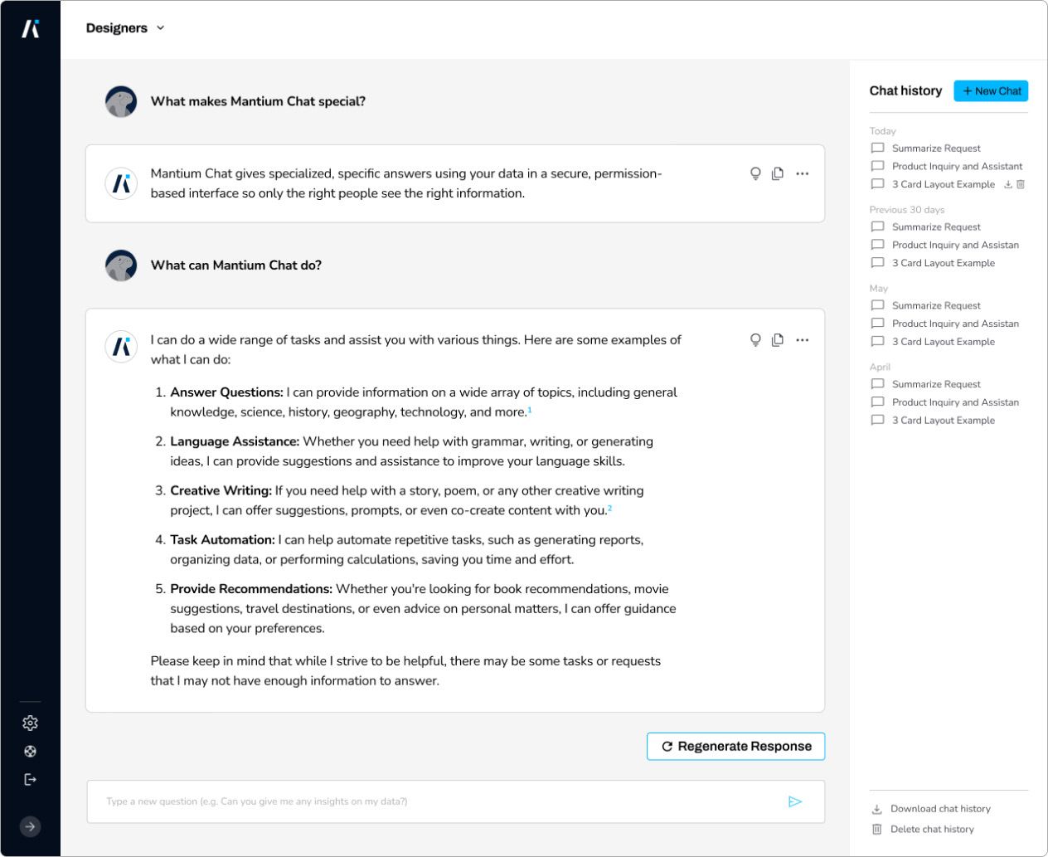Open 3 Card Layout Example under May

click(944, 342)
